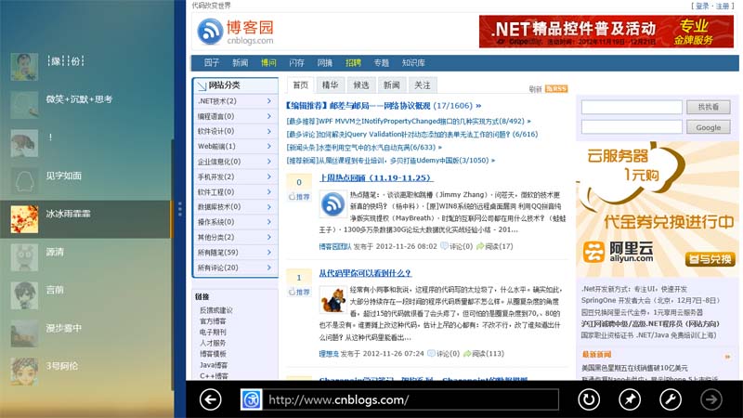Click 推荐 under the count 1
Viewport: 743px width, 418px height.
(299, 292)
